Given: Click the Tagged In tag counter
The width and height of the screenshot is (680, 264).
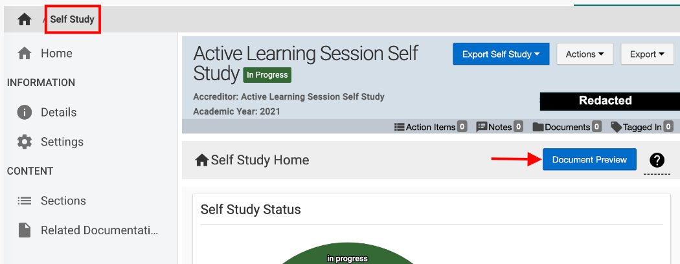Looking at the screenshot, I should pos(642,127).
